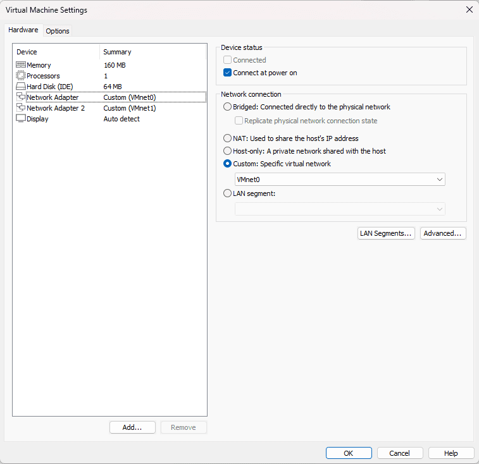Select the Processors chip icon
The image size is (479, 464).
click(x=20, y=76)
